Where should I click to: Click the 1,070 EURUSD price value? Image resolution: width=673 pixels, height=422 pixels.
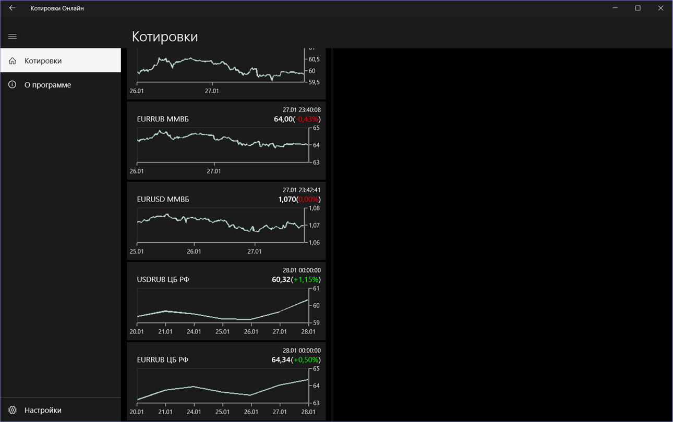click(x=287, y=200)
